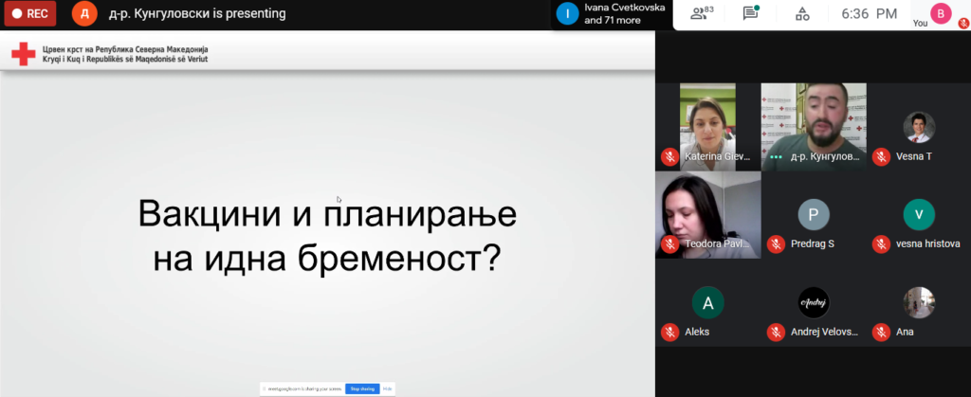
Task: Click the 'You' pink B avatar
Action: click(x=940, y=13)
